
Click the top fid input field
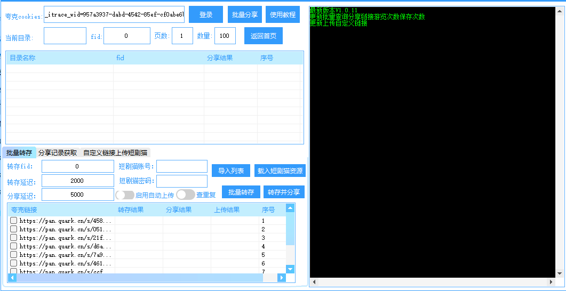point(127,36)
